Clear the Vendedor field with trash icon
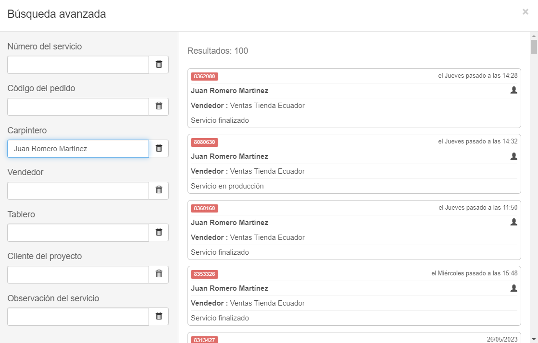This screenshot has width=538, height=343. 159,190
